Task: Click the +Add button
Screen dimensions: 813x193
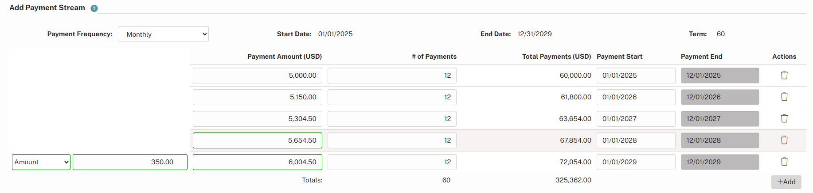Action: click(786, 182)
